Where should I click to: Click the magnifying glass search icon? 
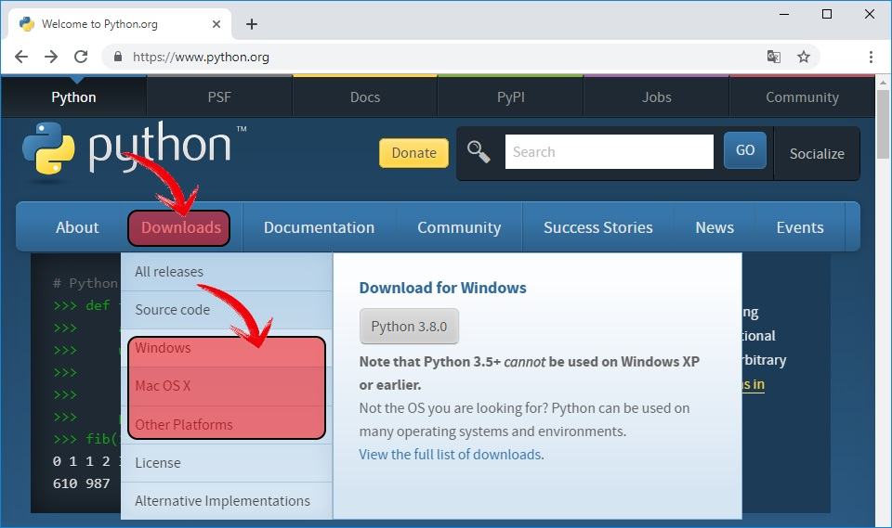pos(479,152)
